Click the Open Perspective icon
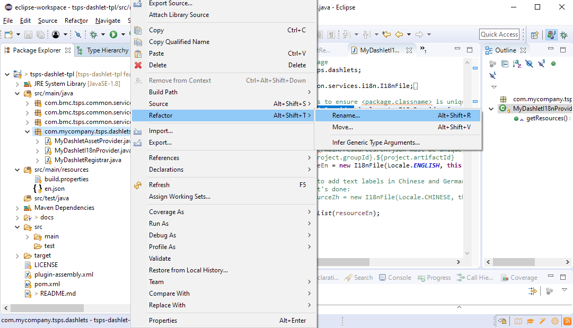 pos(535,34)
